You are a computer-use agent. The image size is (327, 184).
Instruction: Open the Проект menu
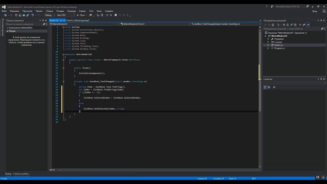[x=39, y=11]
